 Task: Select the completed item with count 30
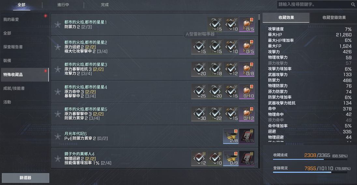[199, 114]
